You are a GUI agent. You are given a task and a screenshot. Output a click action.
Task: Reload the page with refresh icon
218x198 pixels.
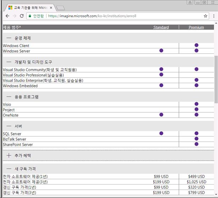[x=22, y=16]
